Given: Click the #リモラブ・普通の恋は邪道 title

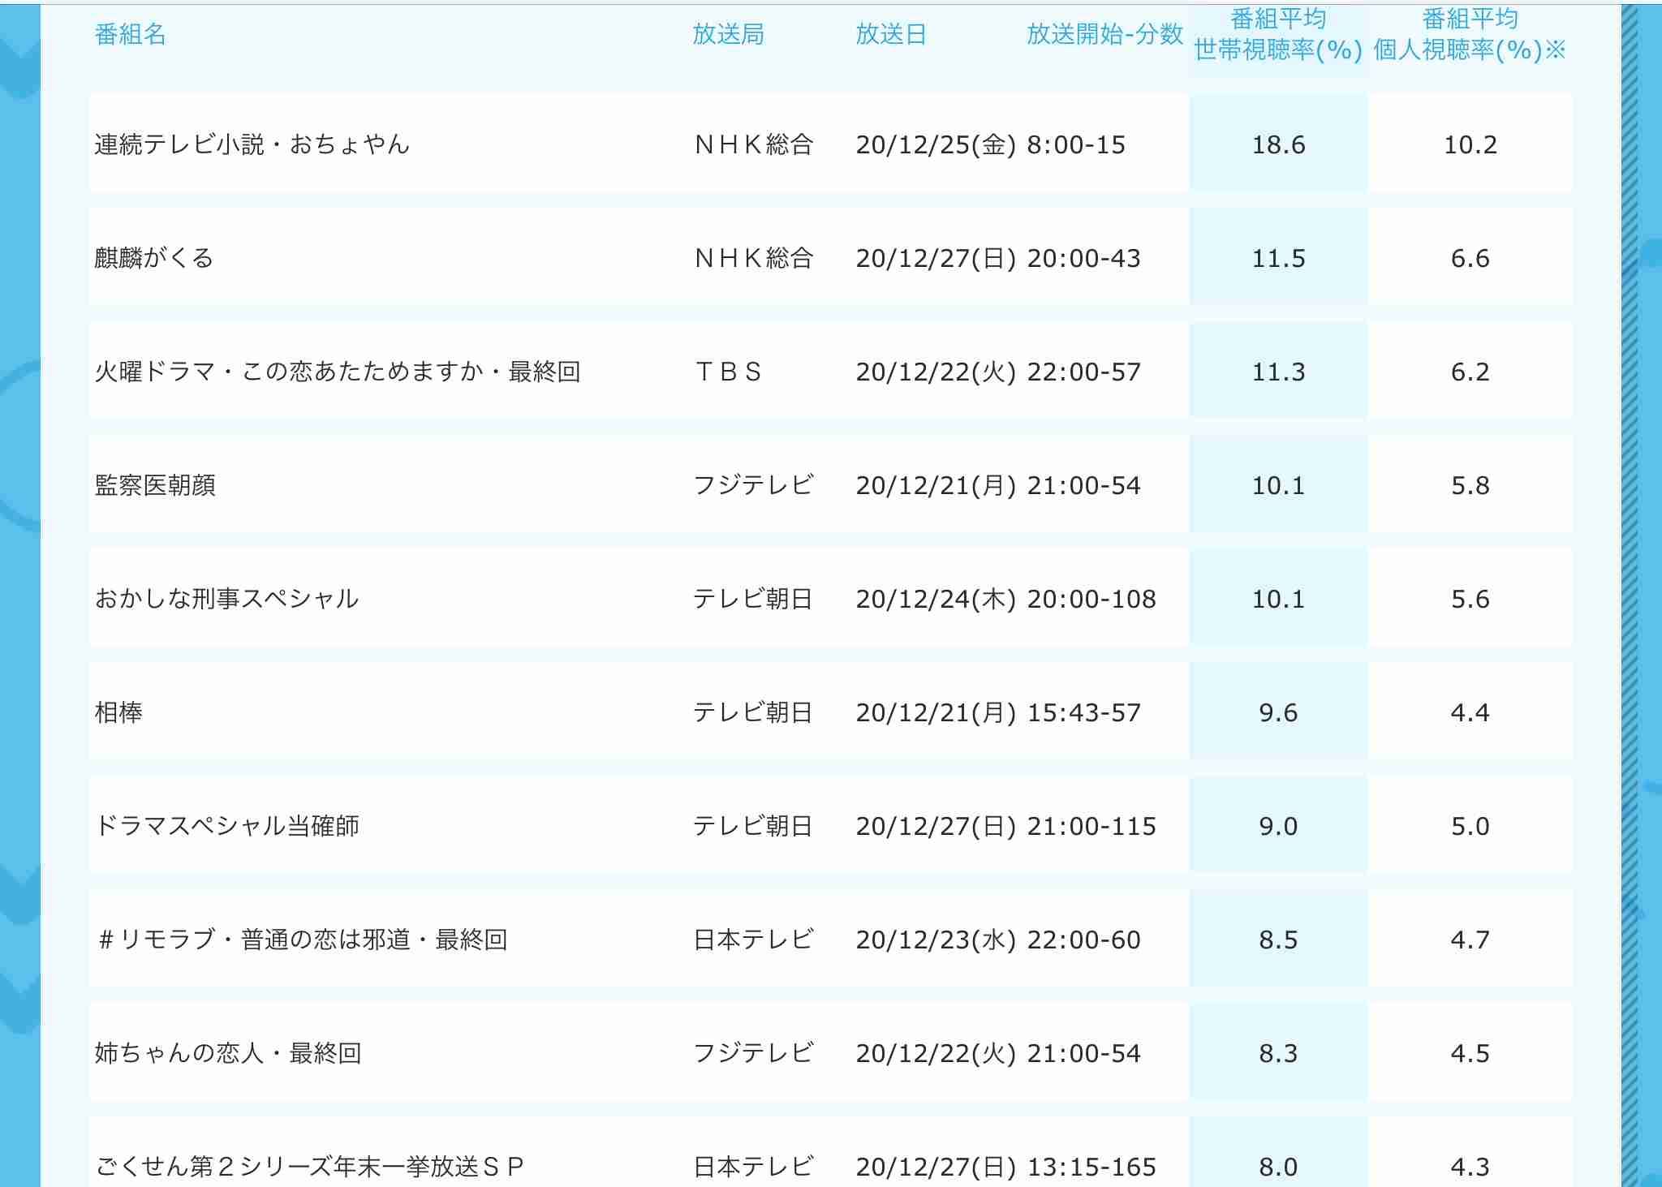Looking at the screenshot, I should tap(302, 940).
